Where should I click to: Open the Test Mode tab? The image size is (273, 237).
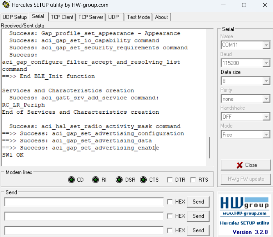point(138,17)
